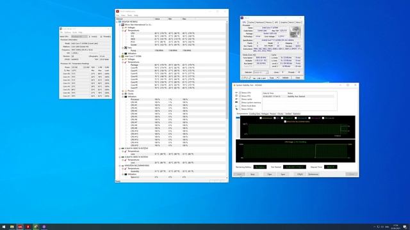Click the Close button in CPU-Z
The width and height of the screenshot is (410, 230).
[x=297, y=78]
